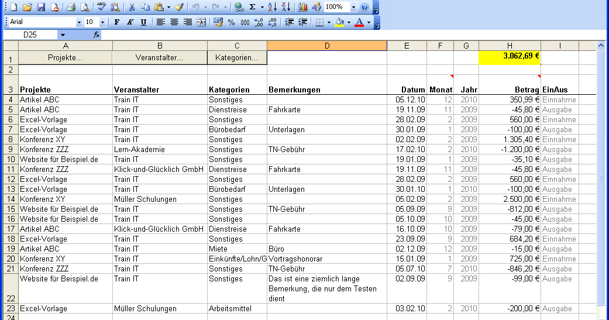Print with the printer icon

(x=71, y=7)
